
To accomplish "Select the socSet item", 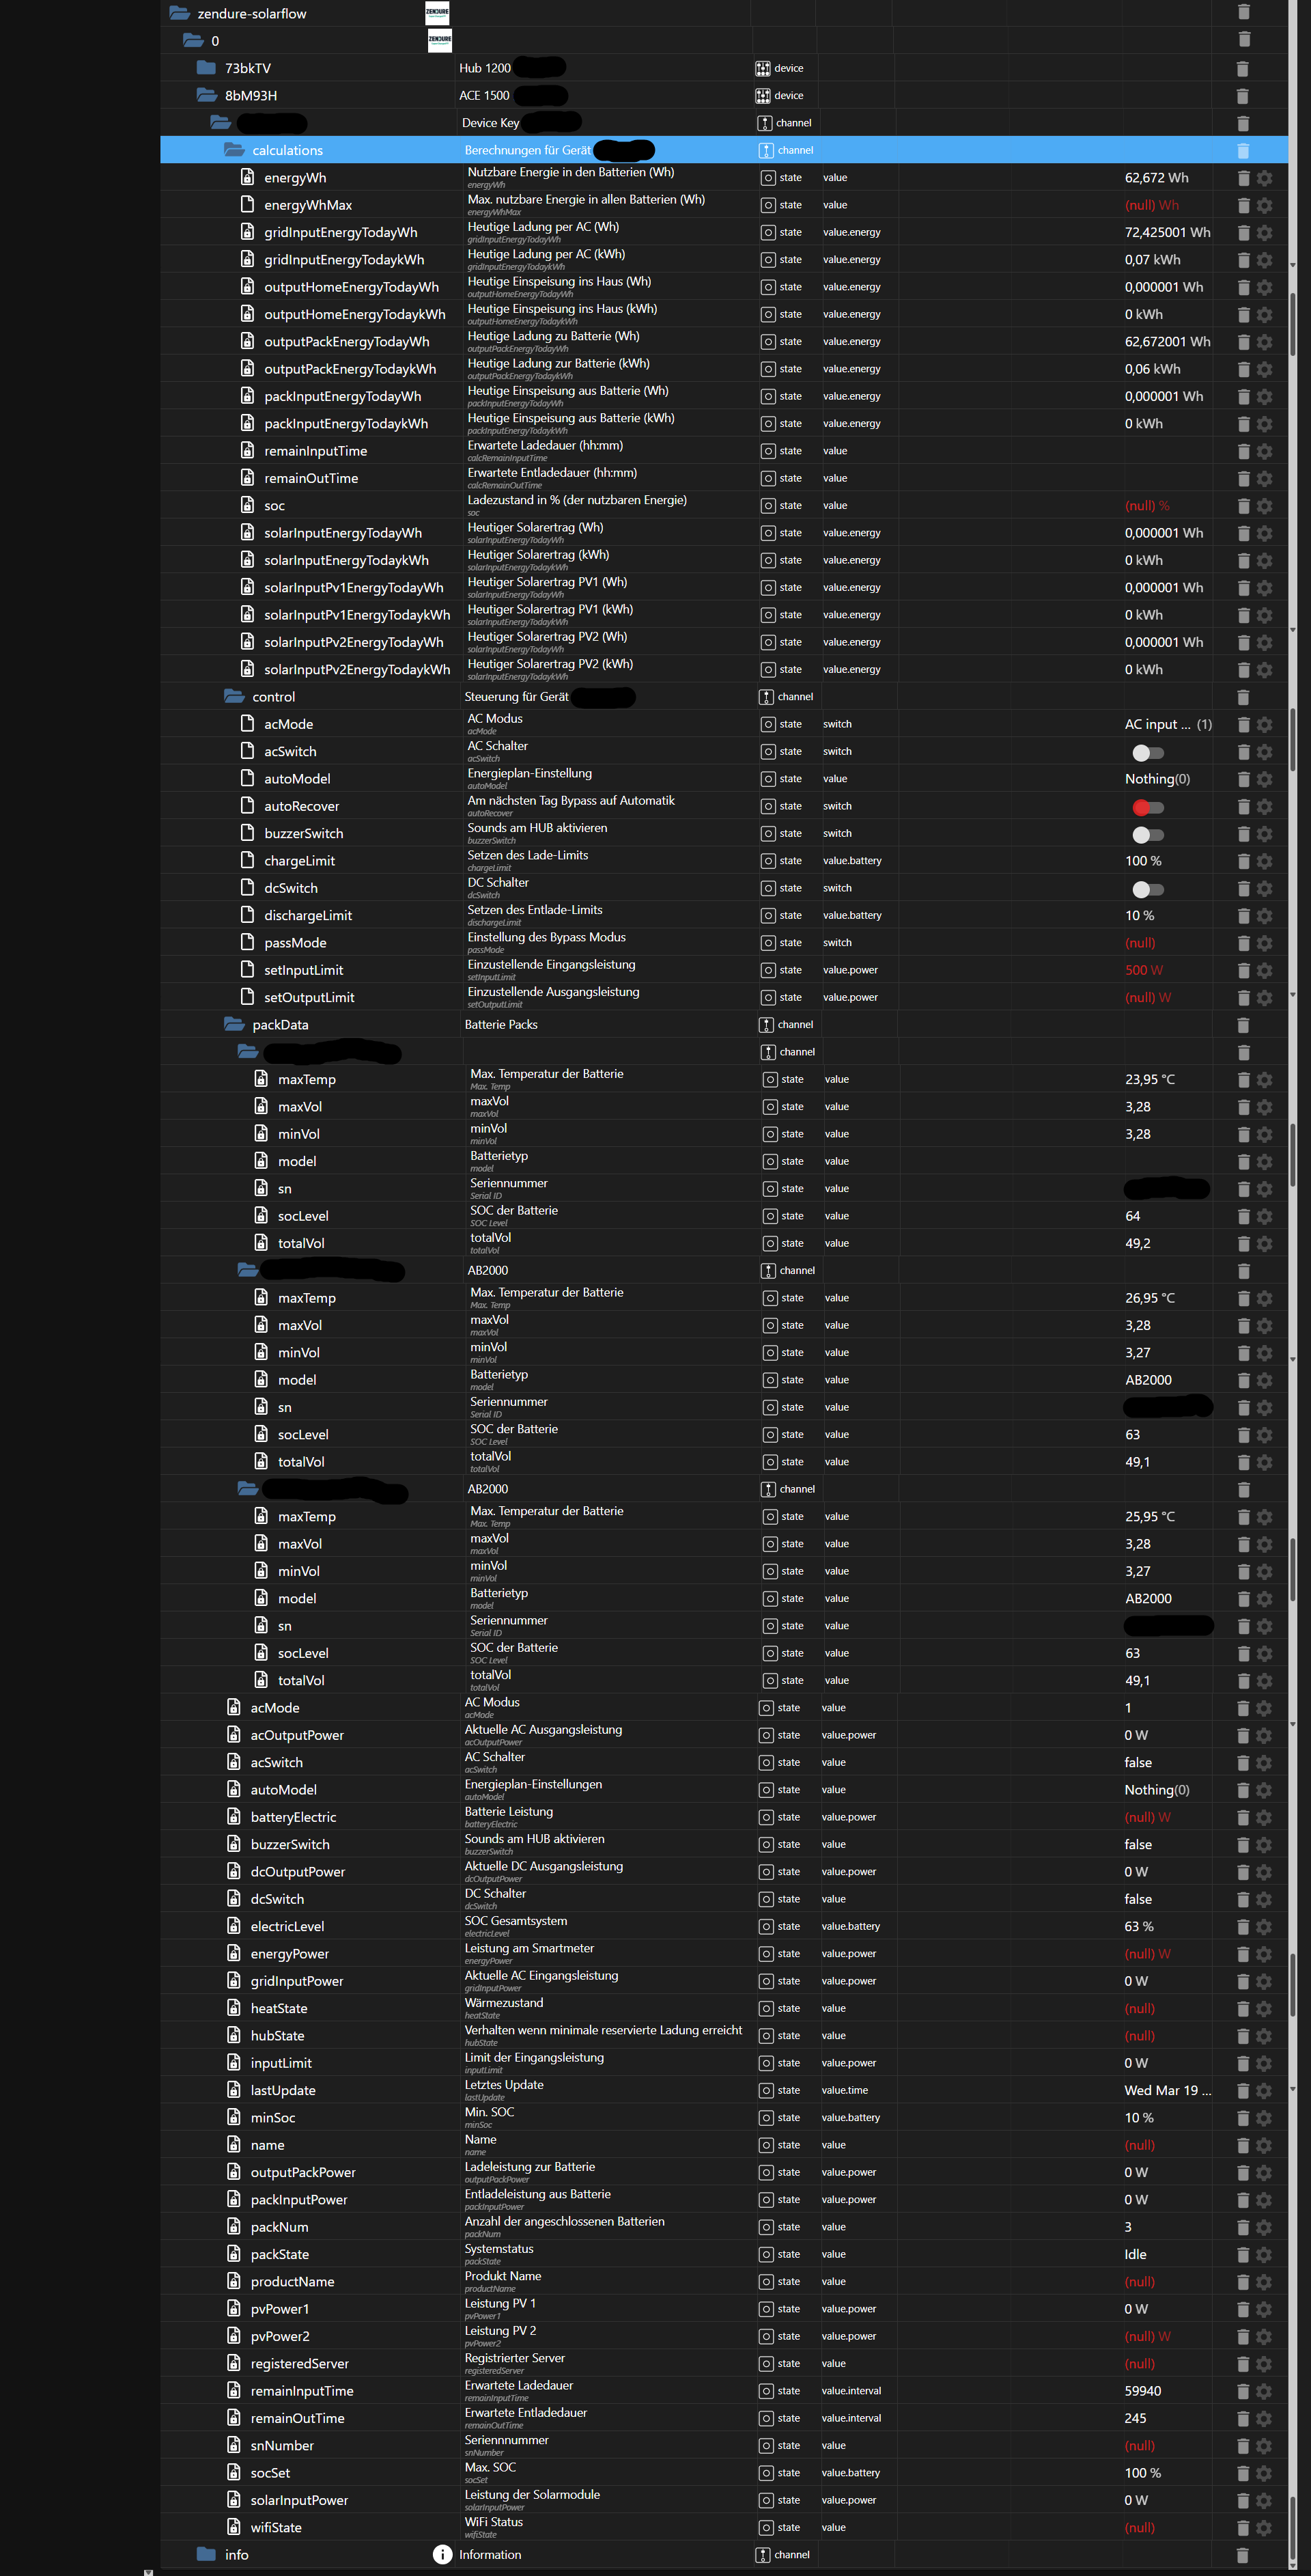I will (270, 2472).
